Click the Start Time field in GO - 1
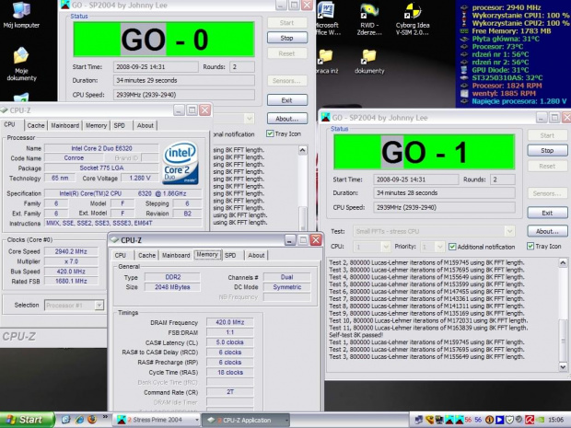This screenshot has width=571, height=428. [416, 179]
